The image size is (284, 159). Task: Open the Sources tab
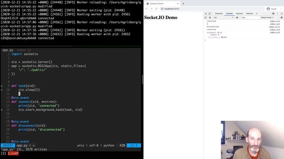click(239, 14)
